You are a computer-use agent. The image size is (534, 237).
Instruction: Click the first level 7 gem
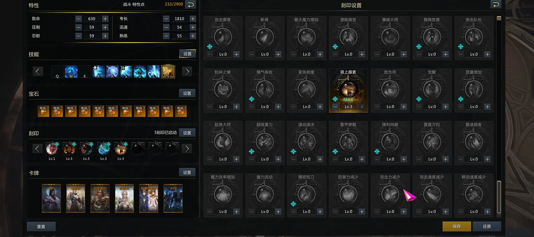(44, 111)
